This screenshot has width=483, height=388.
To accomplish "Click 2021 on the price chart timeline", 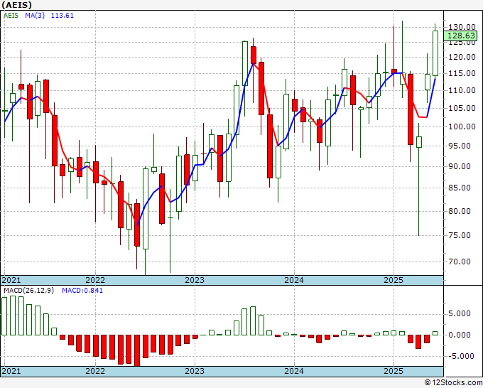I will (11, 280).
